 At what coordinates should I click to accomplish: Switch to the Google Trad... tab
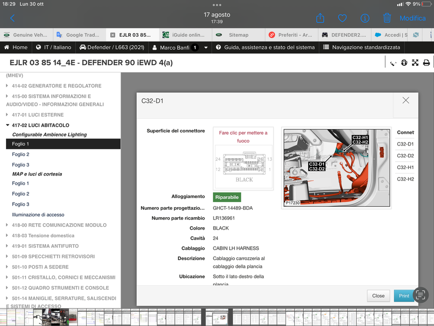(79, 35)
